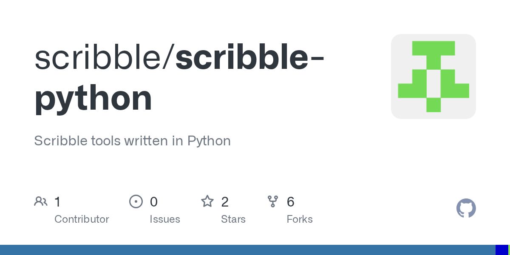Screen dimensions: 510x255
Task: Click the GitHub Octocat logo
Action: 466,208
